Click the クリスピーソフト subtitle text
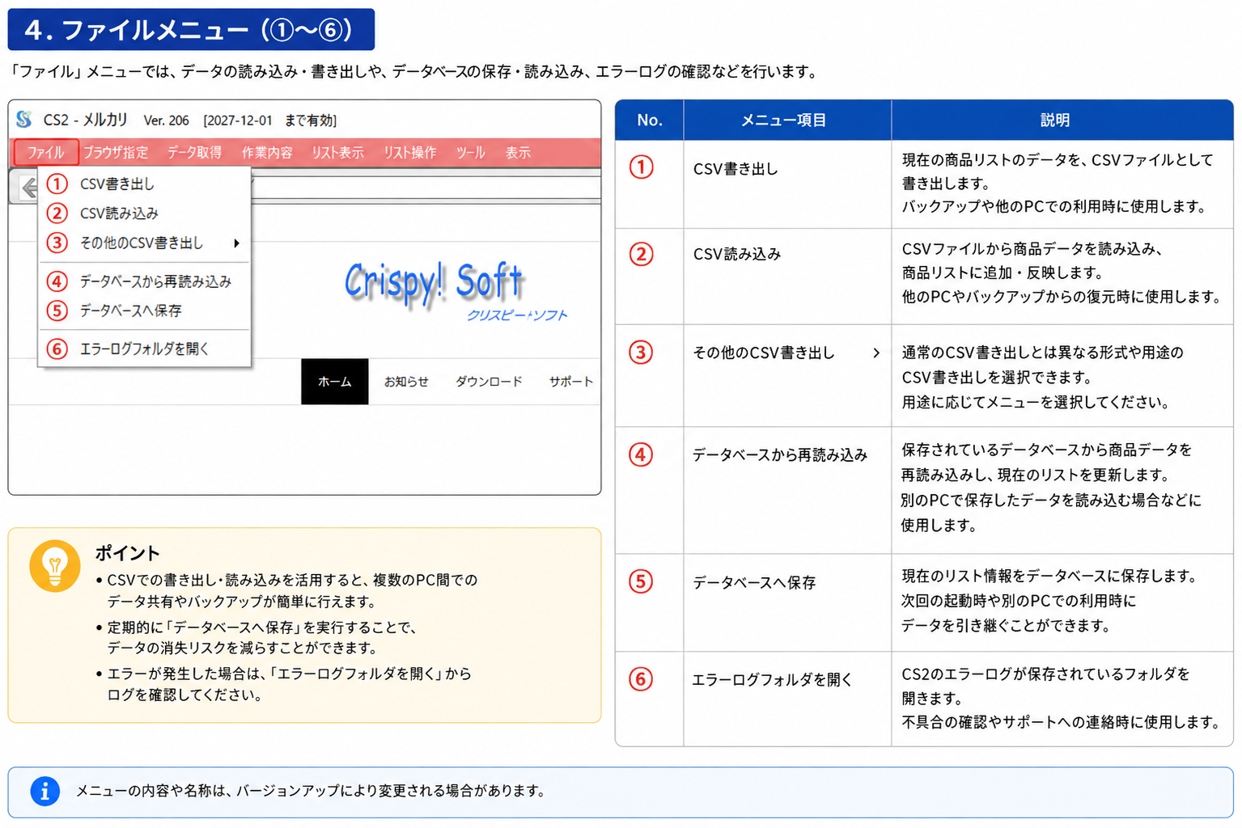The height and width of the screenshot is (828, 1242). (517, 315)
